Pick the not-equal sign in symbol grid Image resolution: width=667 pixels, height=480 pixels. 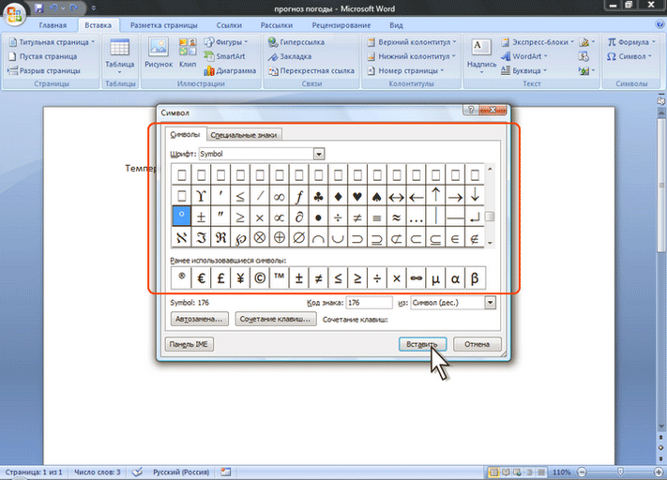point(357,217)
